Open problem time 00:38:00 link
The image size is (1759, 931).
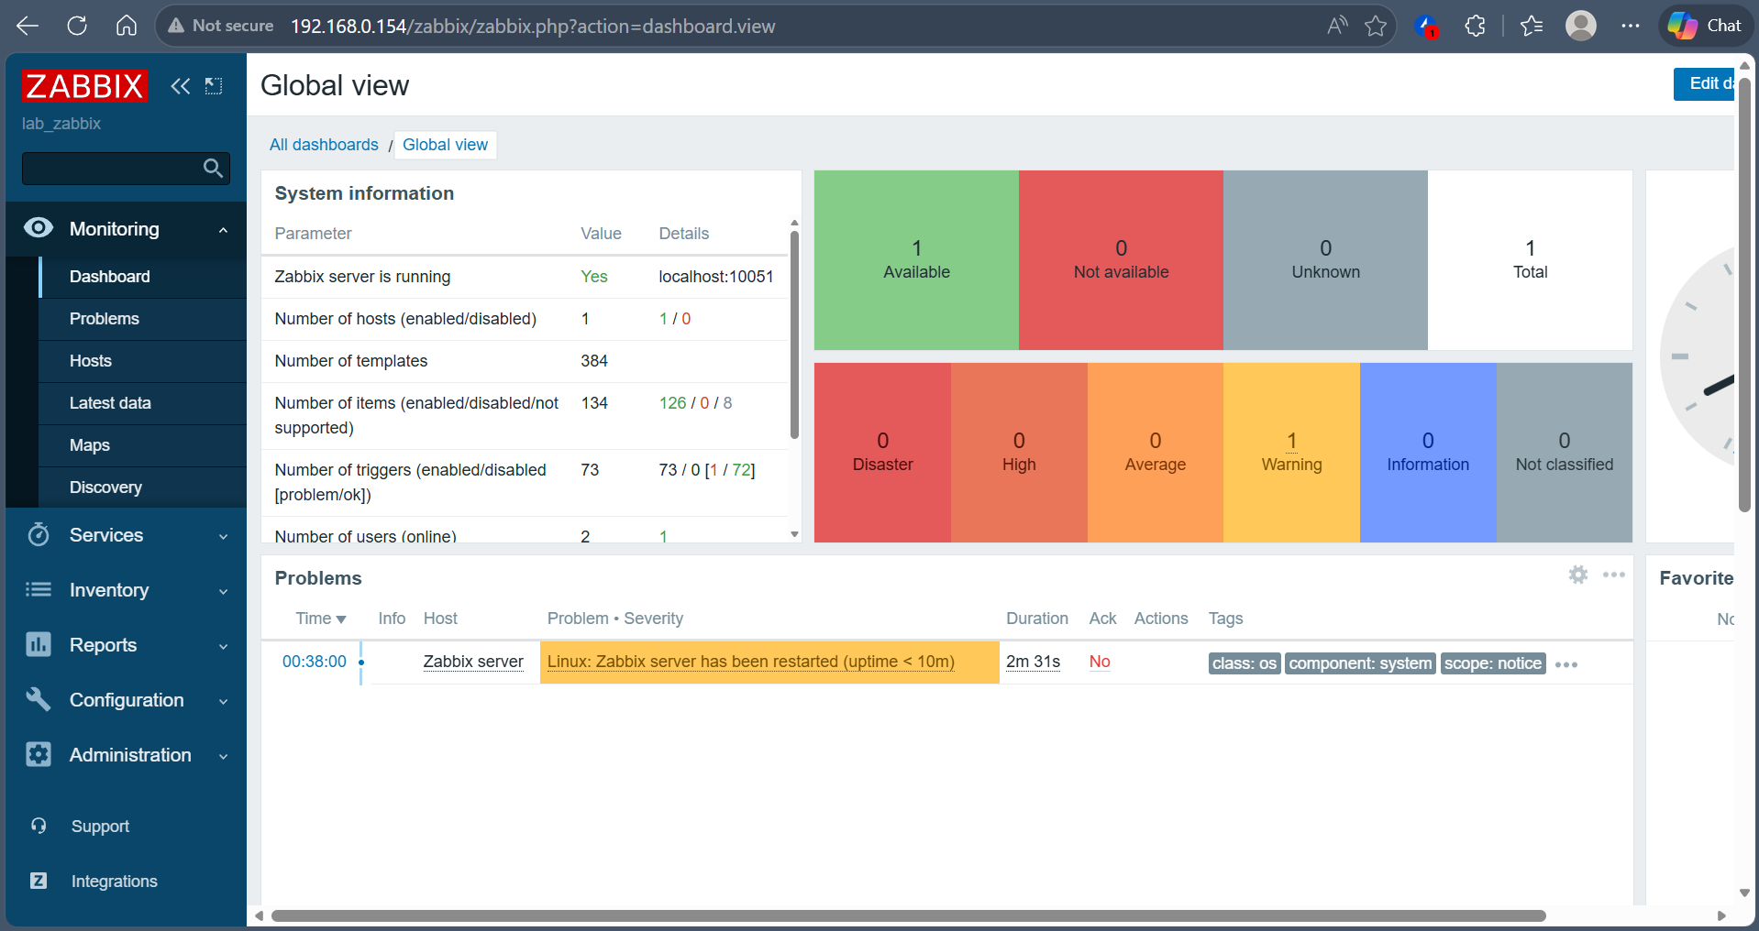pyautogui.click(x=315, y=662)
